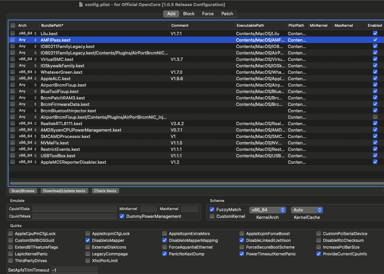This screenshot has height=274, width=384.
Task: Select the Force tab
Action: click(208, 14)
